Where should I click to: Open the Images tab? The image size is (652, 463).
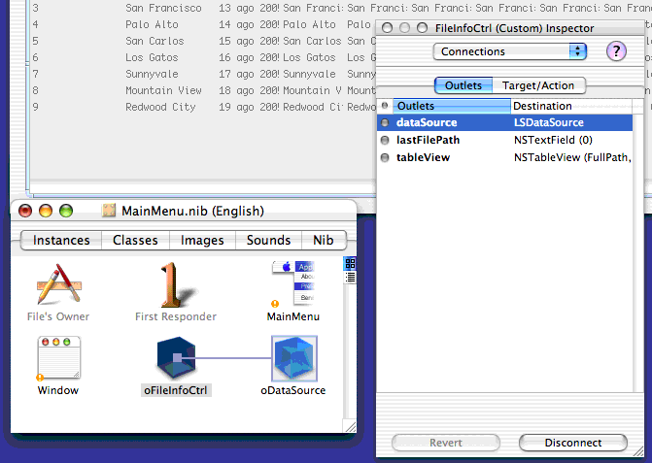point(202,240)
